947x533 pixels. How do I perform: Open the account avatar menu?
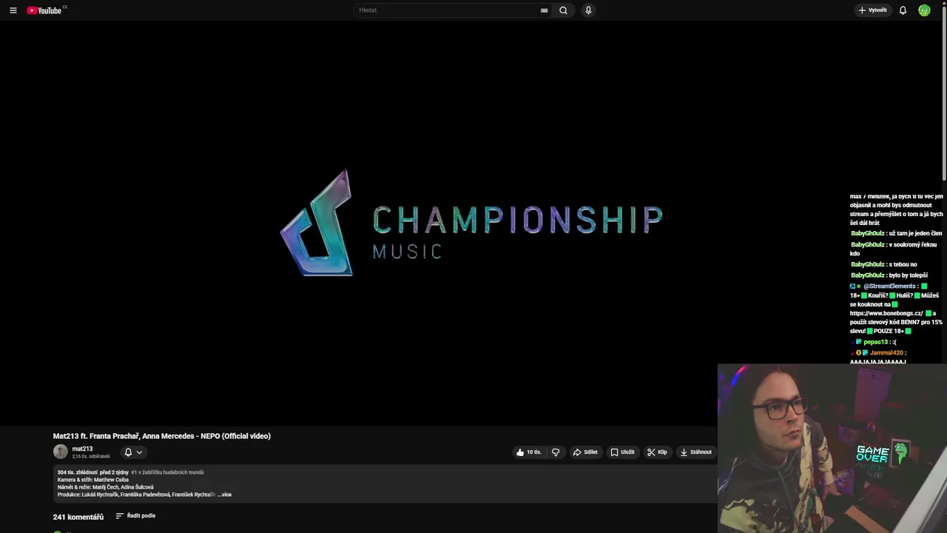tap(924, 10)
